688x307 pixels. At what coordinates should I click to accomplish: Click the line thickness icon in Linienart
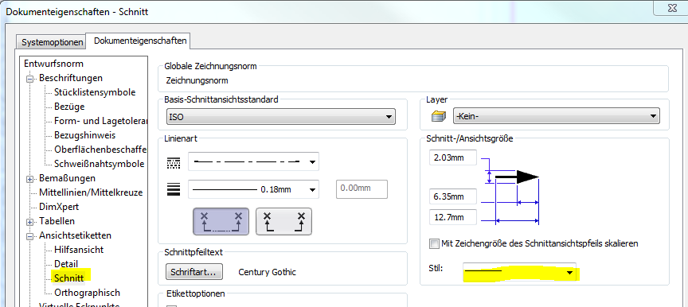click(x=174, y=189)
